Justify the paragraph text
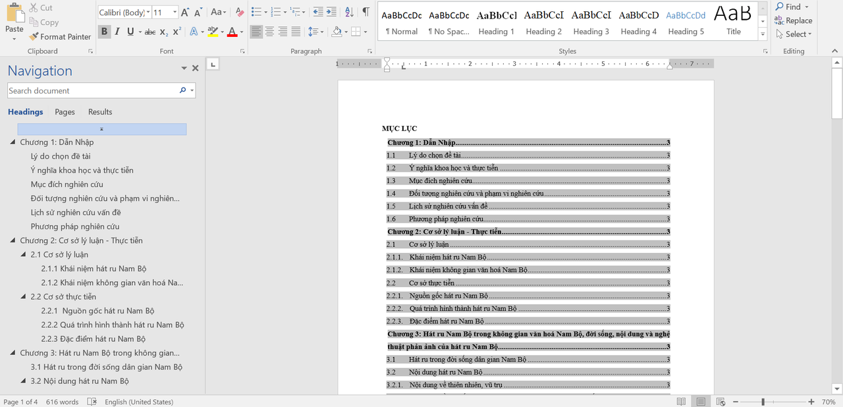The image size is (843, 407). pos(296,32)
